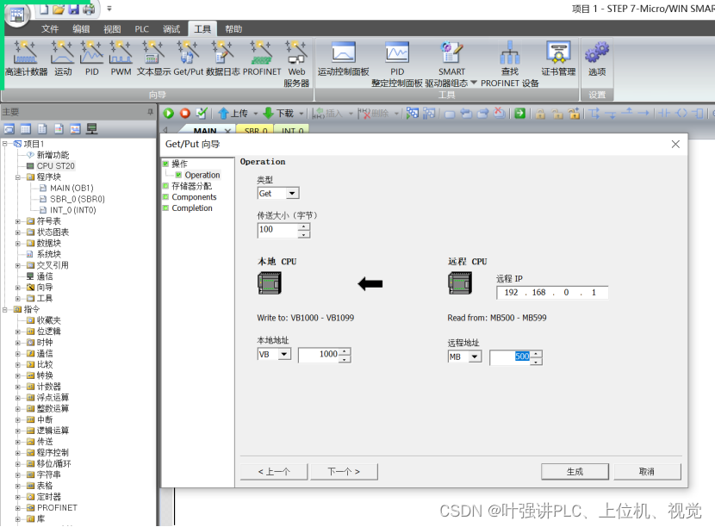Click the application menu button at top-left
Image resolution: width=715 pixels, height=527 pixels.
(x=17, y=14)
